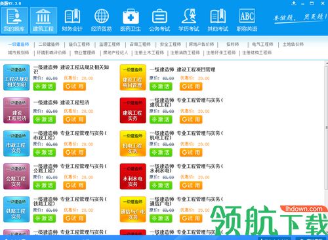Open the 经济贸易 globe icon

click(102, 20)
